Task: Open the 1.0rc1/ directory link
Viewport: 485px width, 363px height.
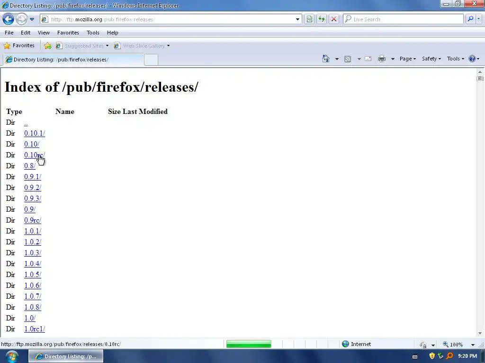Action: coord(35,329)
